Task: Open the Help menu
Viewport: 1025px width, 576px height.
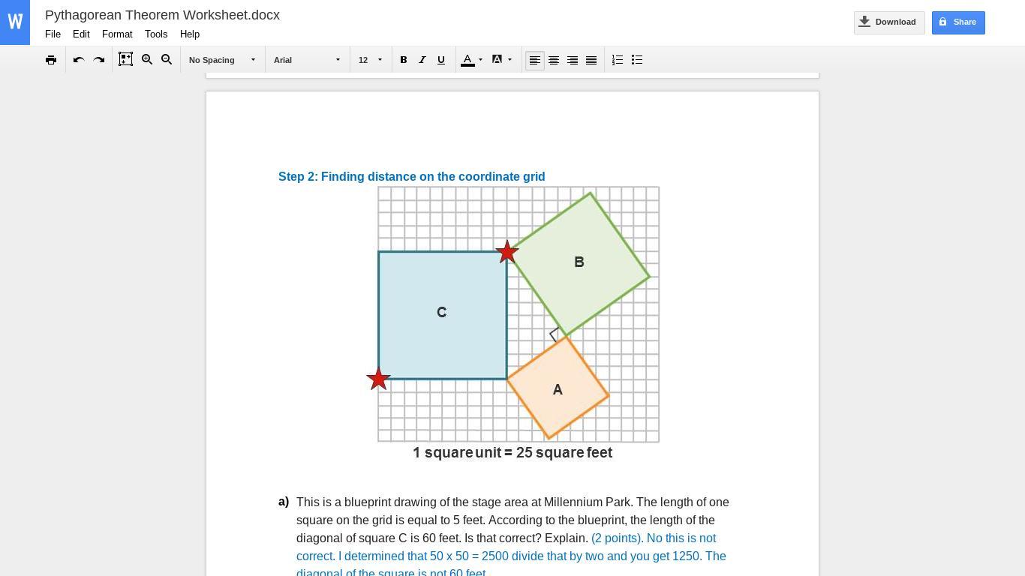Action: coord(190,34)
